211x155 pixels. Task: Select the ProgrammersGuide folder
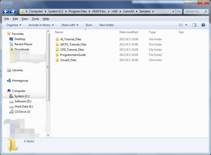[73, 55]
